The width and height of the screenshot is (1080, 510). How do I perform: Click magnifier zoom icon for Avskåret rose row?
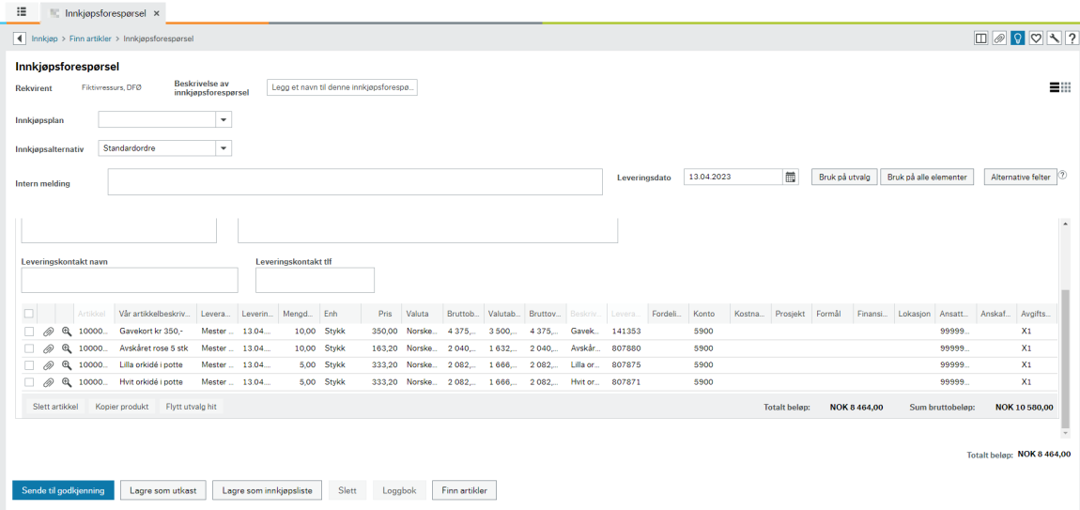tap(66, 348)
